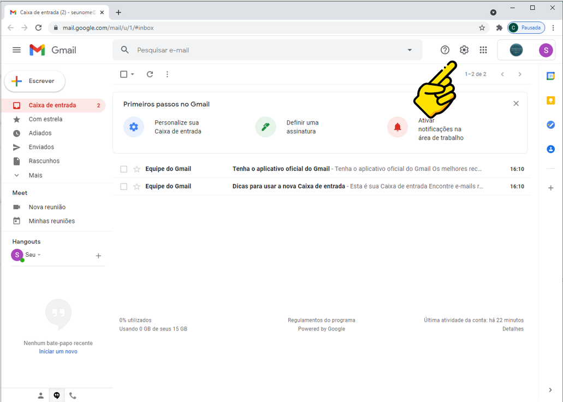This screenshot has height=402, width=563.
Task: Open the browser Extensions puzzle icon
Action: 499,28
